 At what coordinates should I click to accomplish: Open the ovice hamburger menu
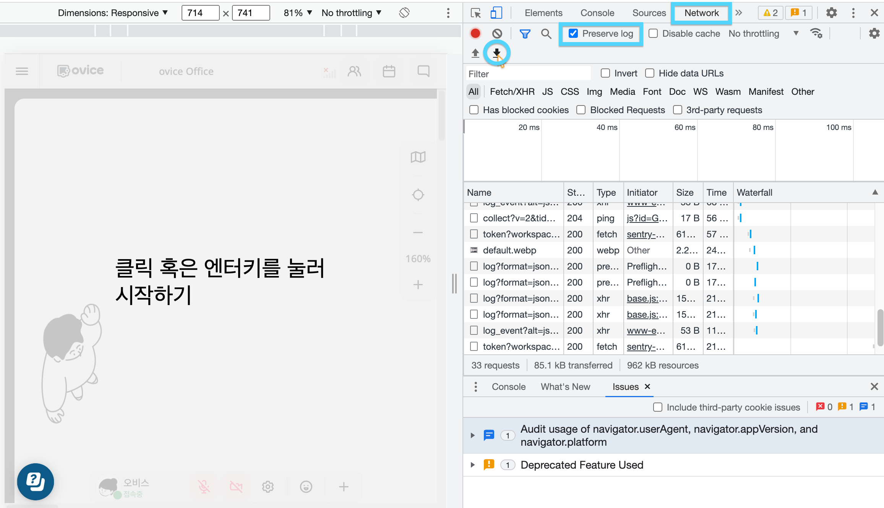[22, 71]
